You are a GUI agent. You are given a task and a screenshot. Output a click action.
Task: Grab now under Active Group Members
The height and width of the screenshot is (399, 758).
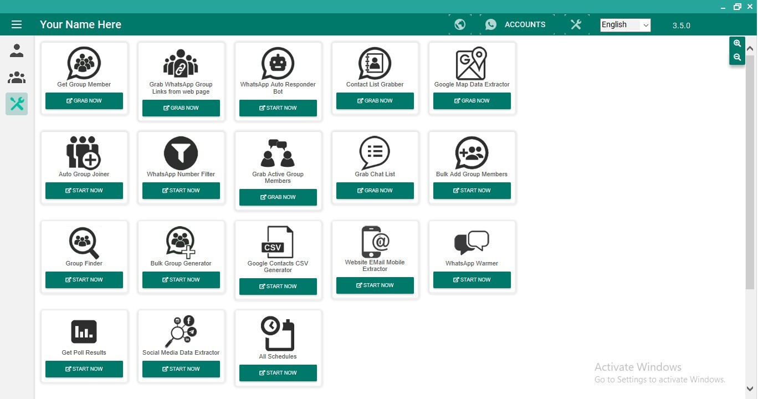pos(278,197)
